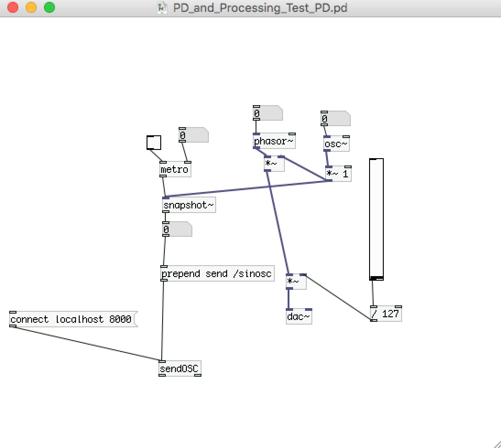Click the / 127 division object
The image size is (501, 448).
(x=386, y=314)
